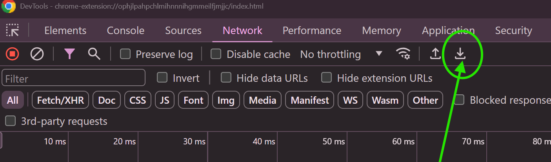Click the Filter text input field
Viewport: 551px width, 162px height.
pyautogui.click(x=73, y=78)
